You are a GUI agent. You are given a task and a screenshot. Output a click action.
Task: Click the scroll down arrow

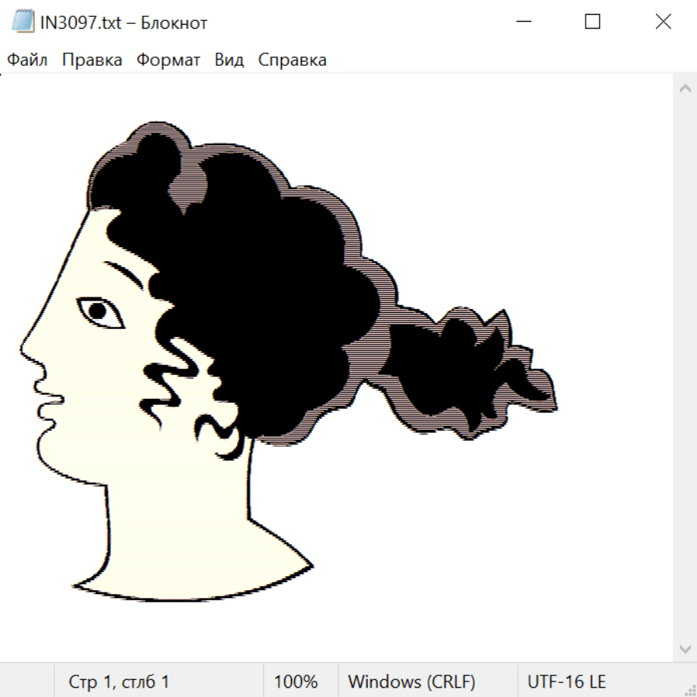coord(685,648)
